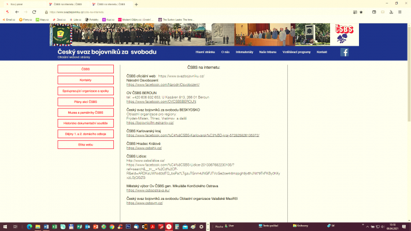Open Spolupracující organizace a spolky

click(x=86, y=91)
